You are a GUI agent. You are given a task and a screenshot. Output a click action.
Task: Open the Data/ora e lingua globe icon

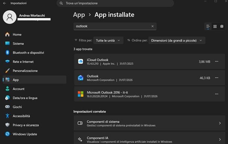tap(7, 98)
